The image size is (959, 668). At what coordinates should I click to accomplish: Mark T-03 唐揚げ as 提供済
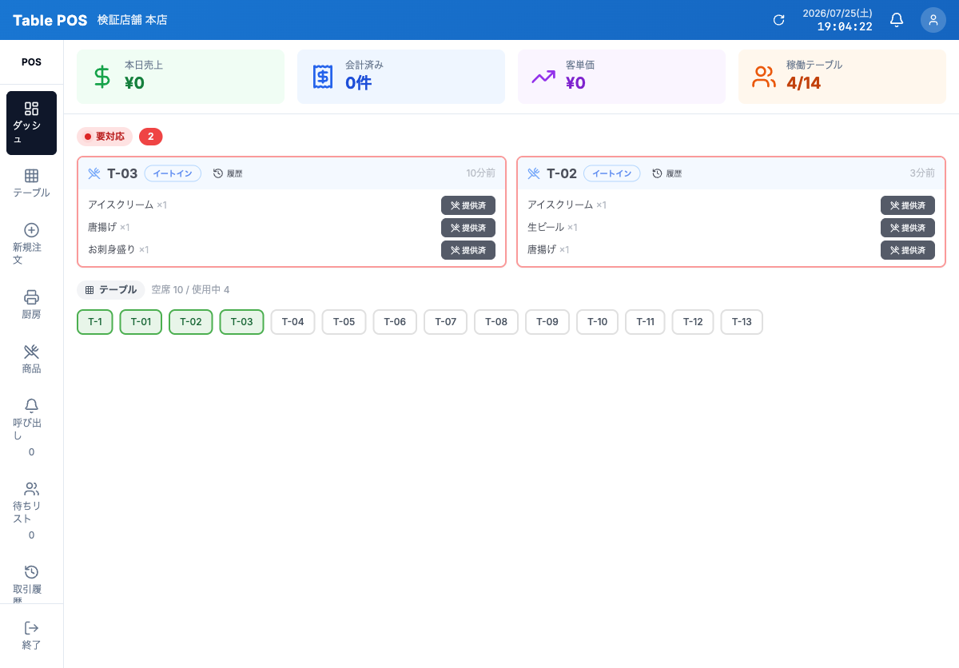(x=468, y=228)
